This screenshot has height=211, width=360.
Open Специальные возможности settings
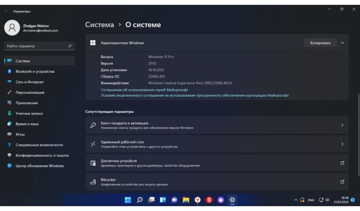[40, 145]
